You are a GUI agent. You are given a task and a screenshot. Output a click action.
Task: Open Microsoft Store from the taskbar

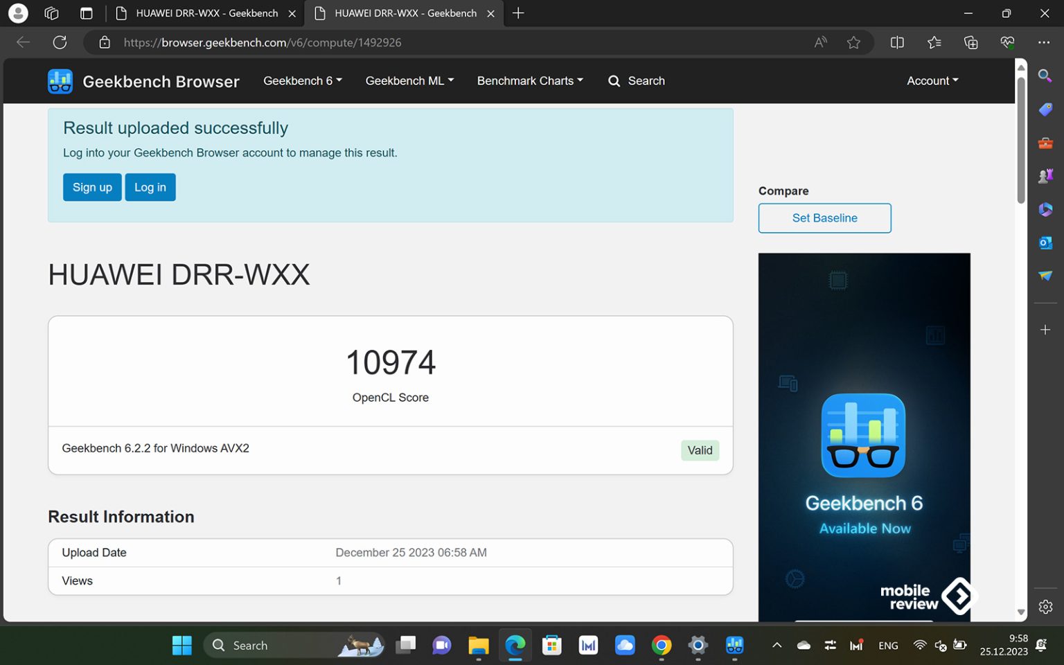click(x=552, y=646)
